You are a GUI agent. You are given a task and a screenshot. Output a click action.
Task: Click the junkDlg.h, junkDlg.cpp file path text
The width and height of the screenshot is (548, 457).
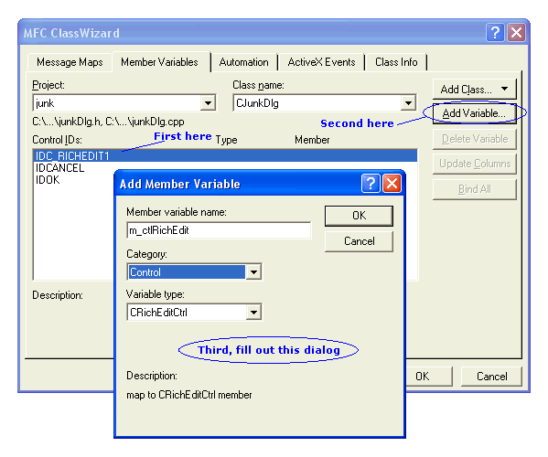point(108,122)
